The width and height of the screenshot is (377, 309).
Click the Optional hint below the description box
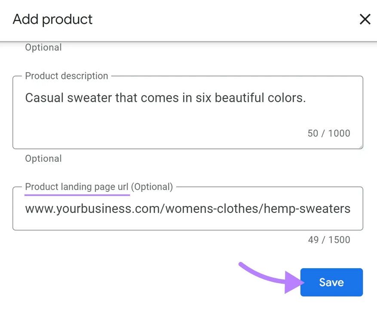pos(43,158)
